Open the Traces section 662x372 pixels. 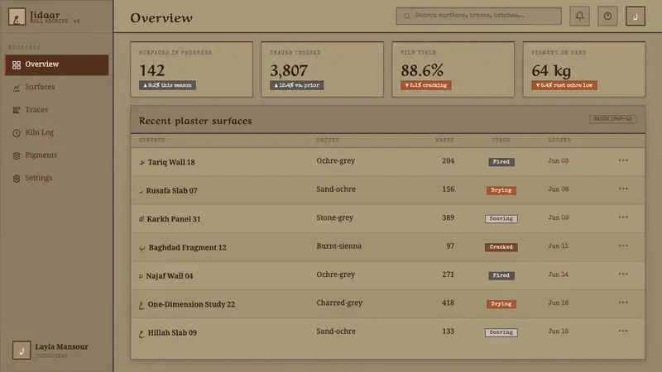[56, 110]
